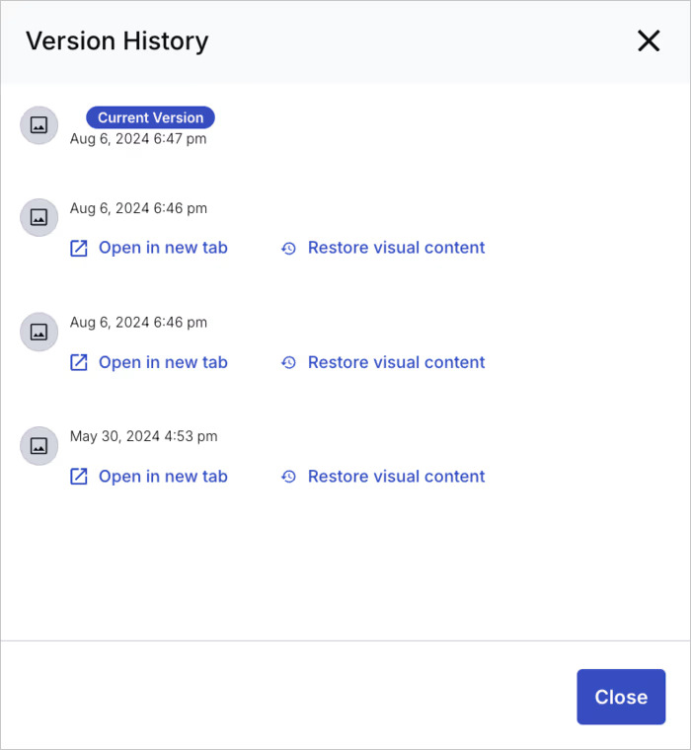The width and height of the screenshot is (691, 750).
Task: Click the May 30, 2024 4:53 pm timestamp
Action: [143, 436]
